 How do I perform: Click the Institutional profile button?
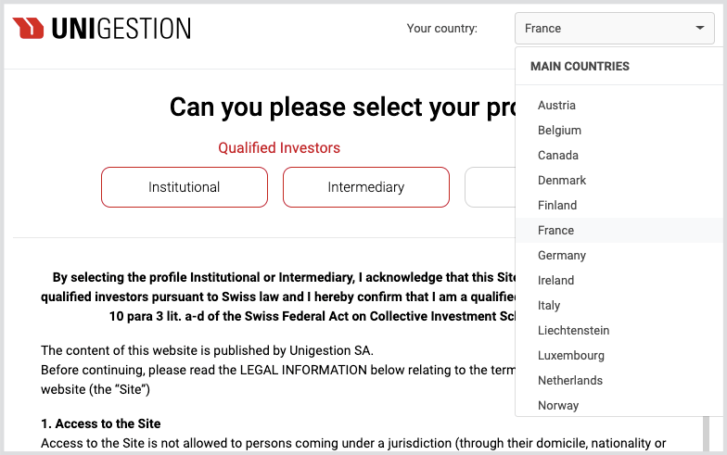(x=185, y=187)
